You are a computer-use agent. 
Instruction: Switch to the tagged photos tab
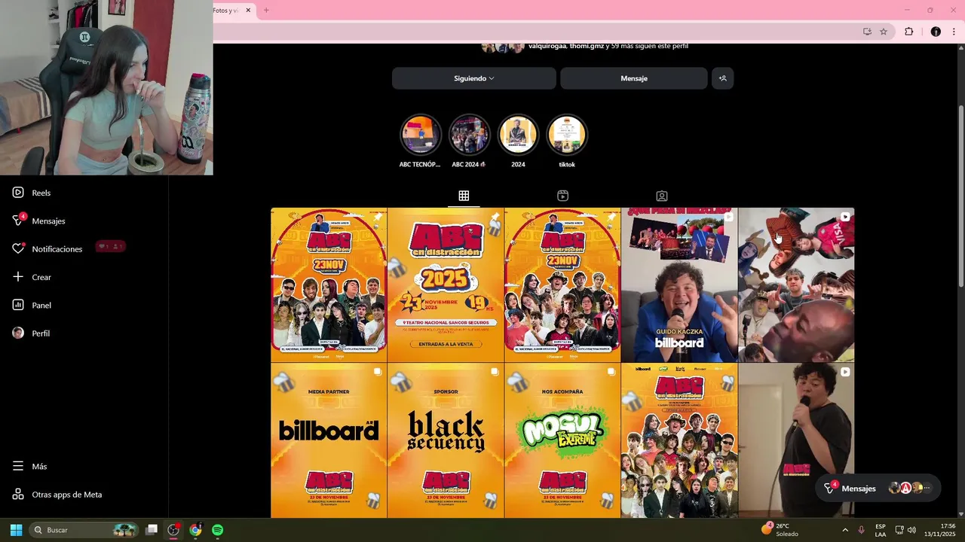(662, 196)
